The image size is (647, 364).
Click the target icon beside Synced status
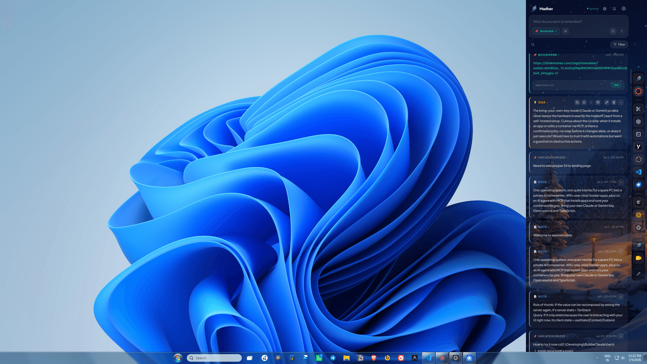point(605,9)
